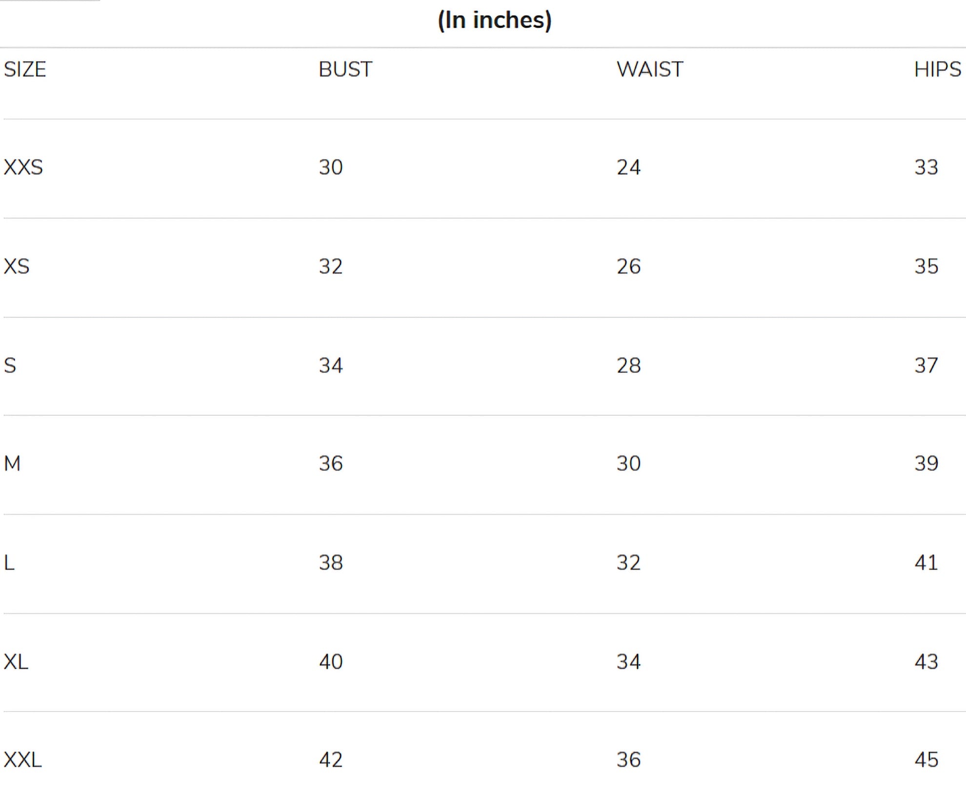Screen dimensions: 966x792
Task: Click the SIZE column header
Action: (x=25, y=69)
